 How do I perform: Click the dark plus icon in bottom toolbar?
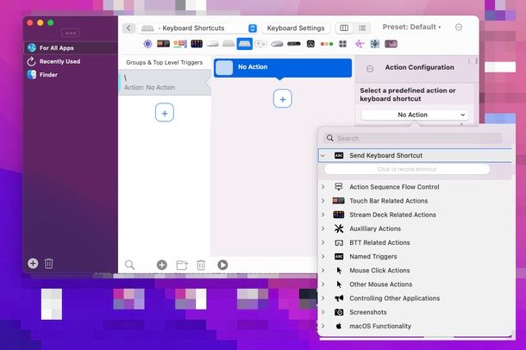(x=162, y=265)
